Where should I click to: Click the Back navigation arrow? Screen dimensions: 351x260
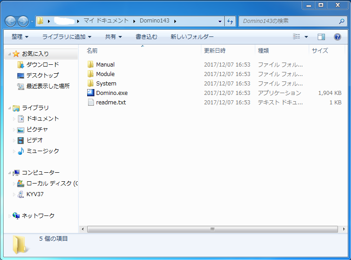pyautogui.click(x=10, y=22)
